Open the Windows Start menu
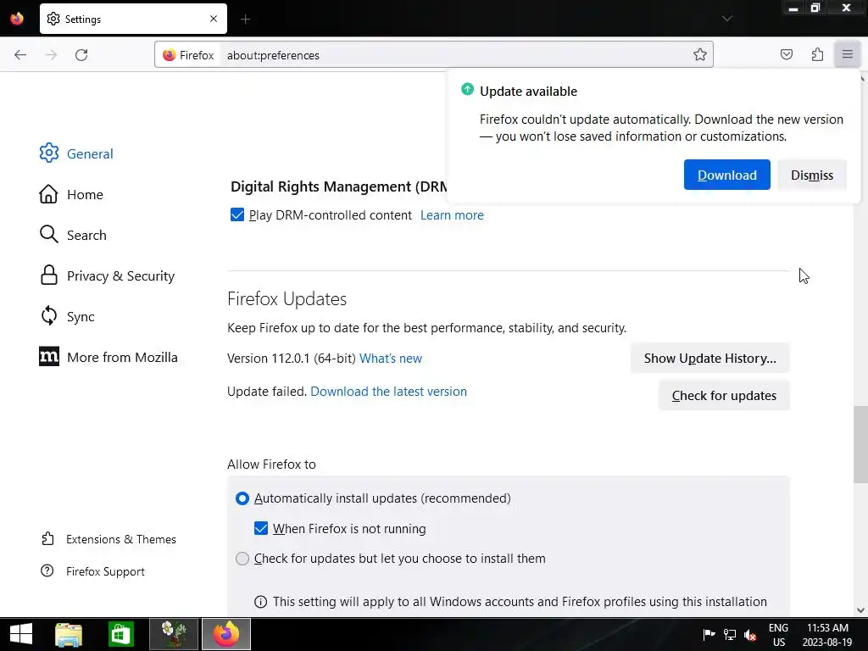Screen dimensions: 868x651 point(21,634)
